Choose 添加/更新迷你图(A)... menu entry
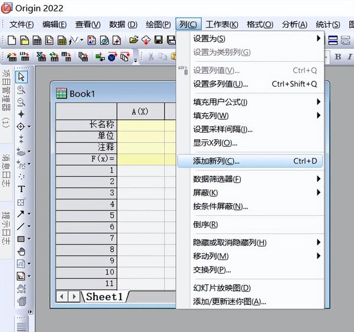This screenshot has width=354, height=332. coord(250,301)
